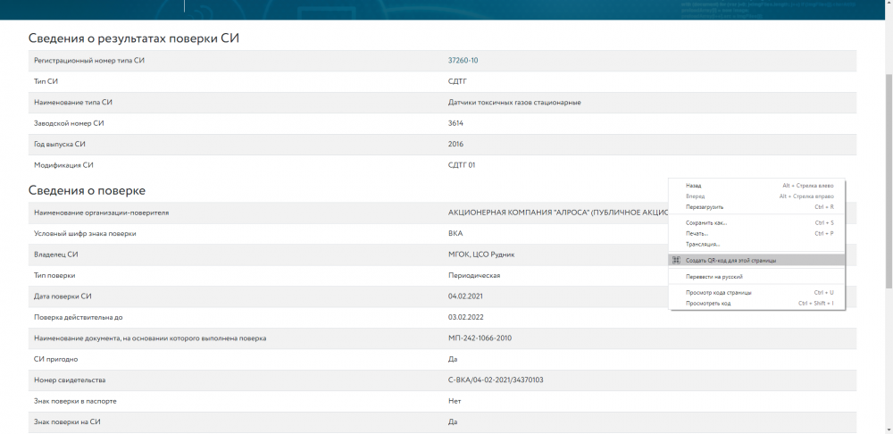Click the vertical page scrollbar
Image resolution: width=893 pixels, height=434 pixels.
(x=887, y=179)
